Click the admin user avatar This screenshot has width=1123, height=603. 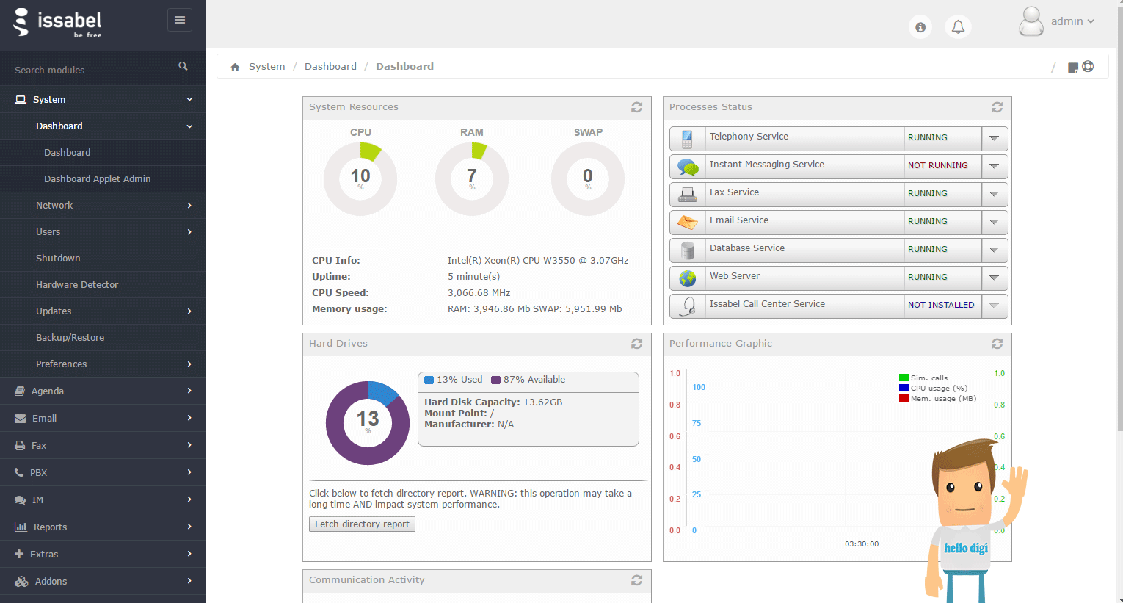point(1031,21)
